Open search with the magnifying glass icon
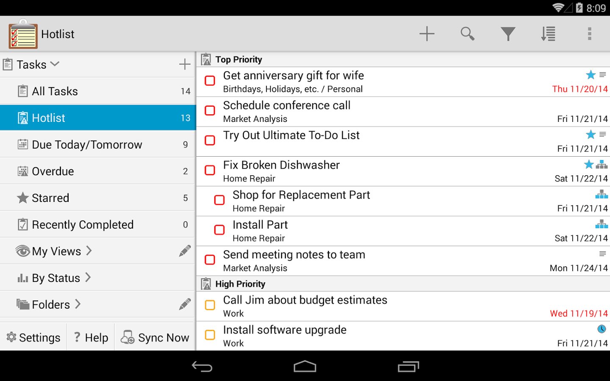Screen dimensions: 610x381 point(467,34)
